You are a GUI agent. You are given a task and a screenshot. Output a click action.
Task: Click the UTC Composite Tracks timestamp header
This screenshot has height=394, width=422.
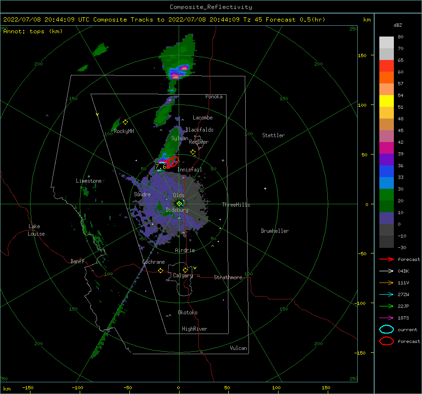[x=164, y=20]
